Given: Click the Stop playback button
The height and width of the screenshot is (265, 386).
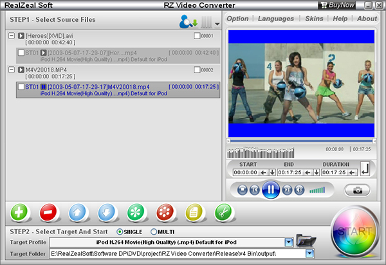Looking at the screenshot, I should pyautogui.click(x=243, y=190).
